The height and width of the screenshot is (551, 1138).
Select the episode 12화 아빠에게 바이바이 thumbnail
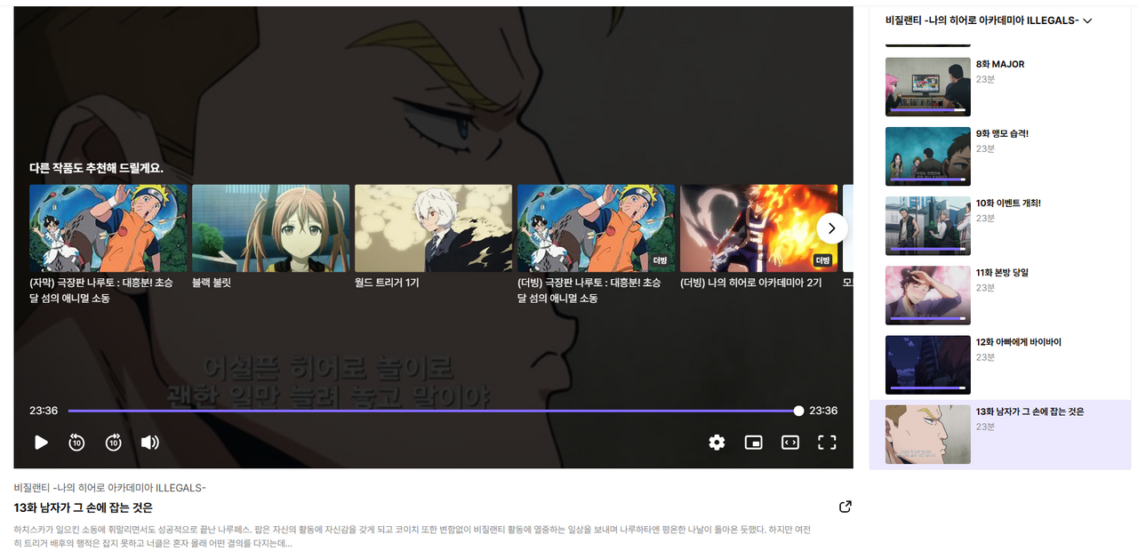pyautogui.click(x=928, y=364)
